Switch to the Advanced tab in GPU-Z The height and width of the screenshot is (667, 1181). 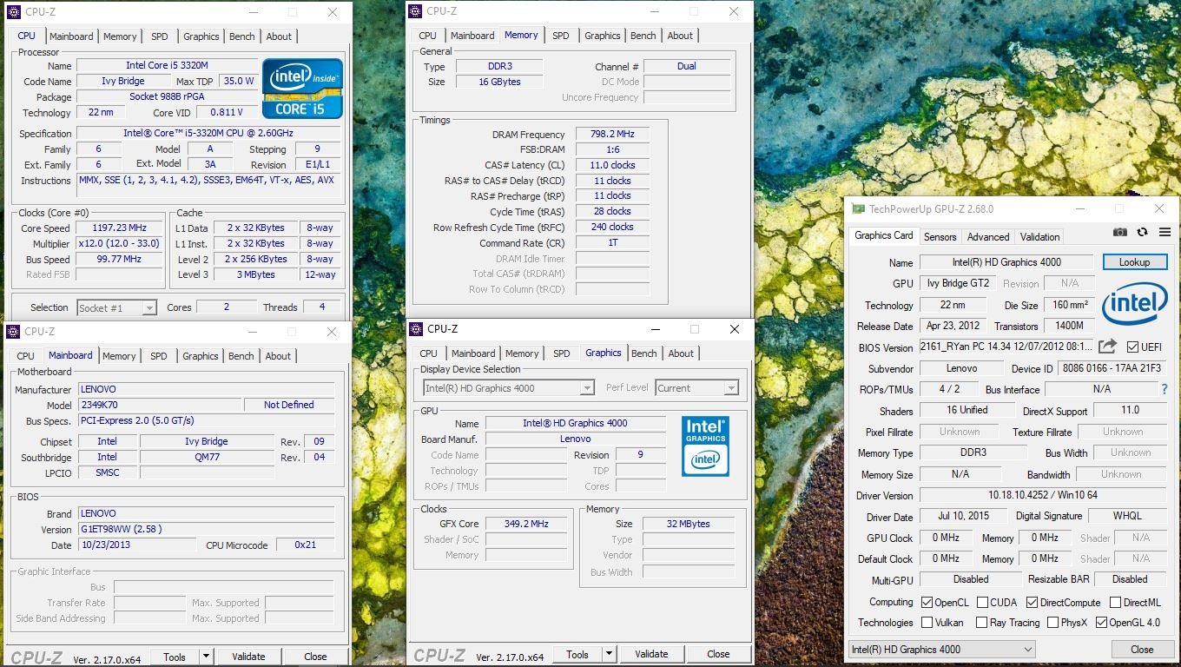(x=988, y=236)
